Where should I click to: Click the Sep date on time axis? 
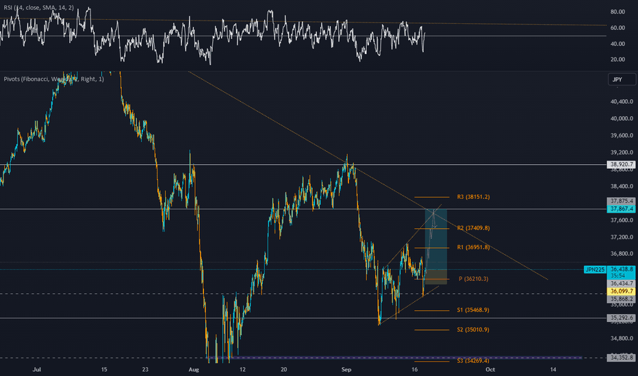point(346,369)
